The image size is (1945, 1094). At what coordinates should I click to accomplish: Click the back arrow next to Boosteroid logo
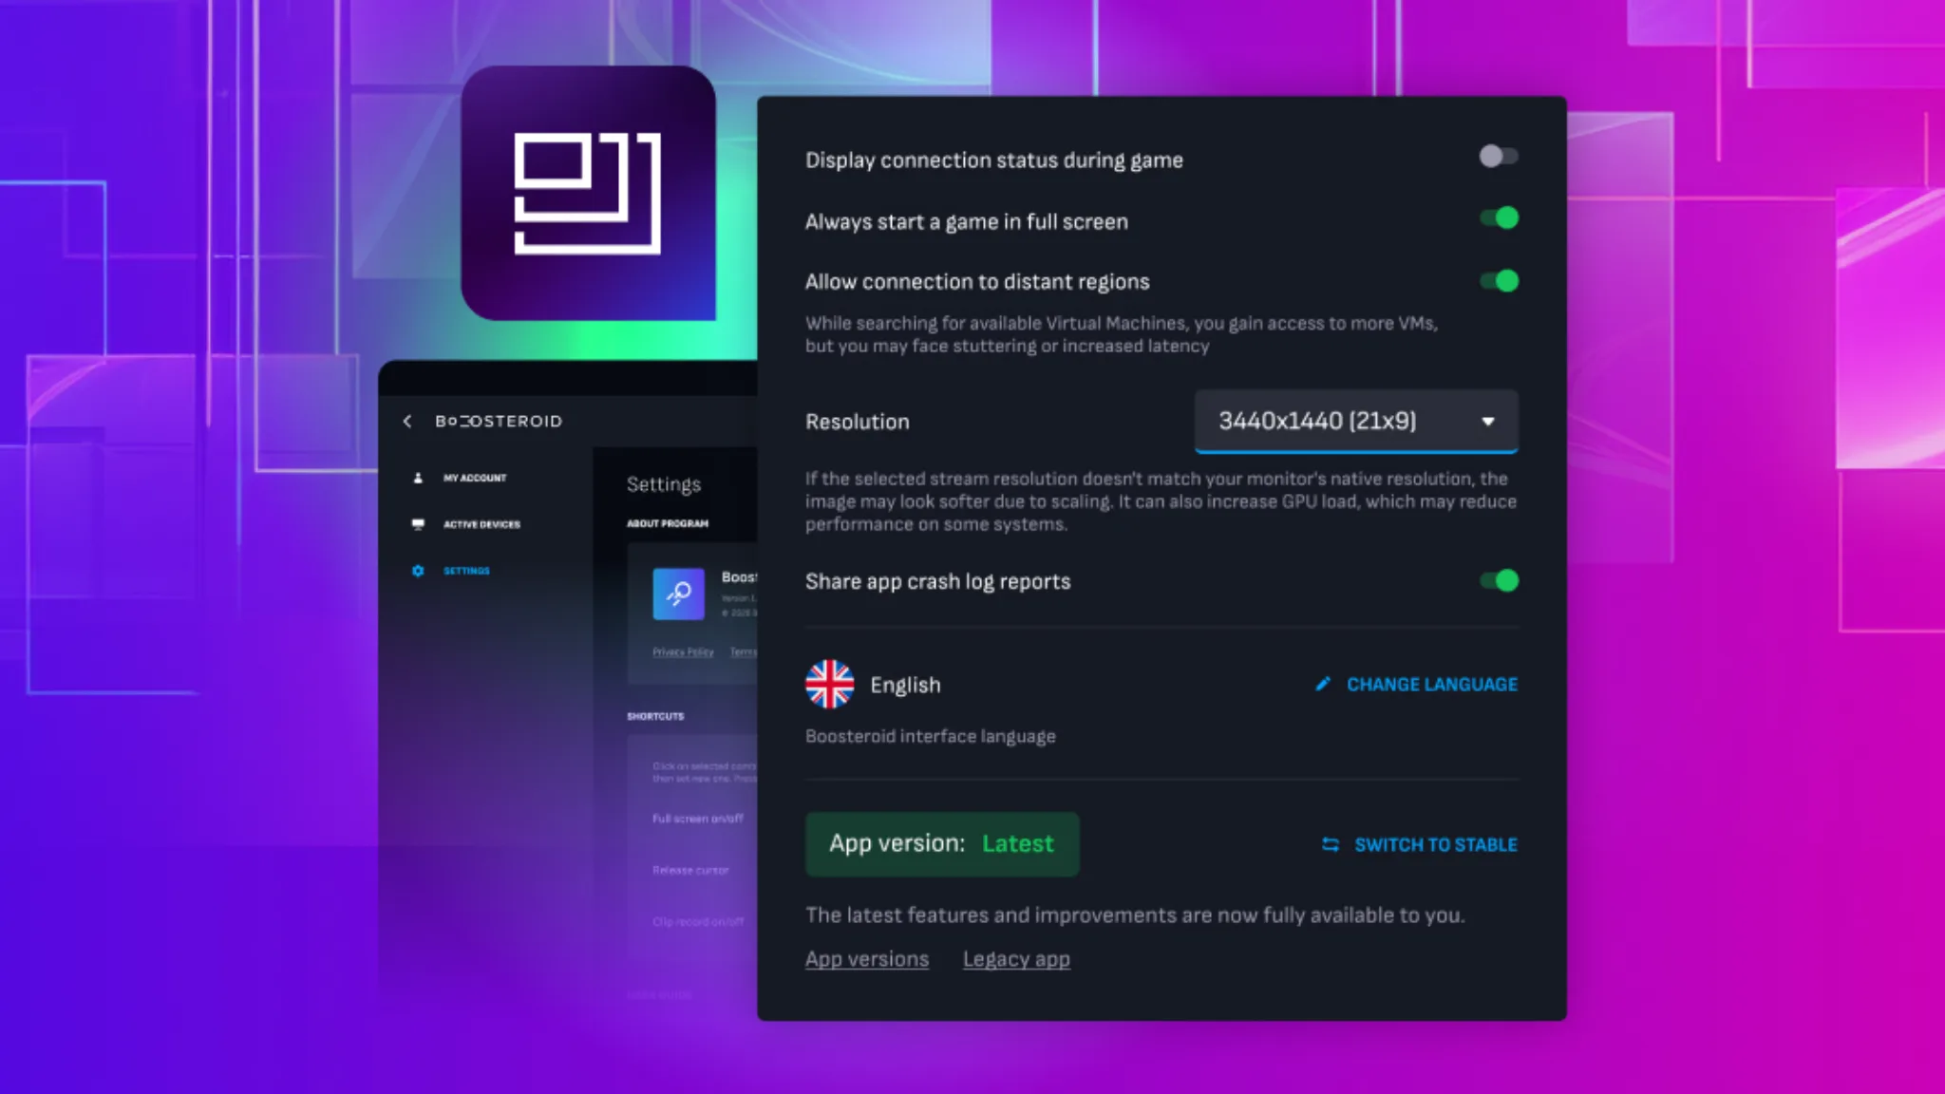pos(407,421)
